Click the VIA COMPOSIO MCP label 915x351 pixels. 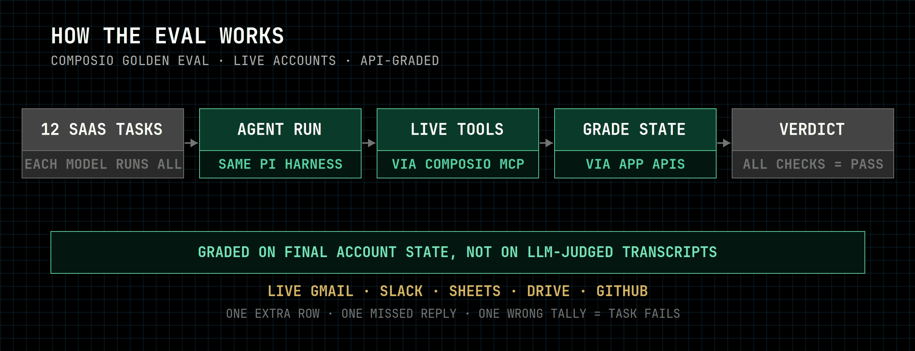click(458, 164)
